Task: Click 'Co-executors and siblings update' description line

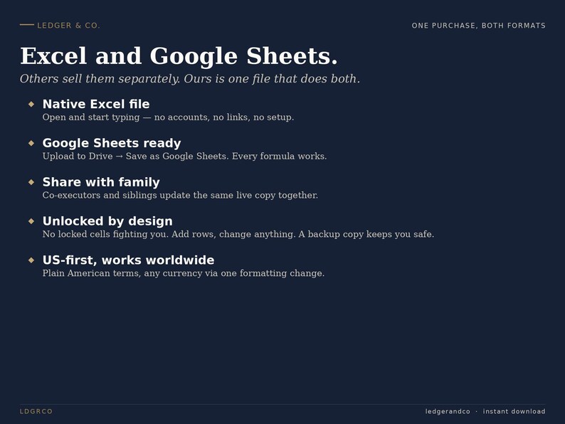Action: pos(180,195)
